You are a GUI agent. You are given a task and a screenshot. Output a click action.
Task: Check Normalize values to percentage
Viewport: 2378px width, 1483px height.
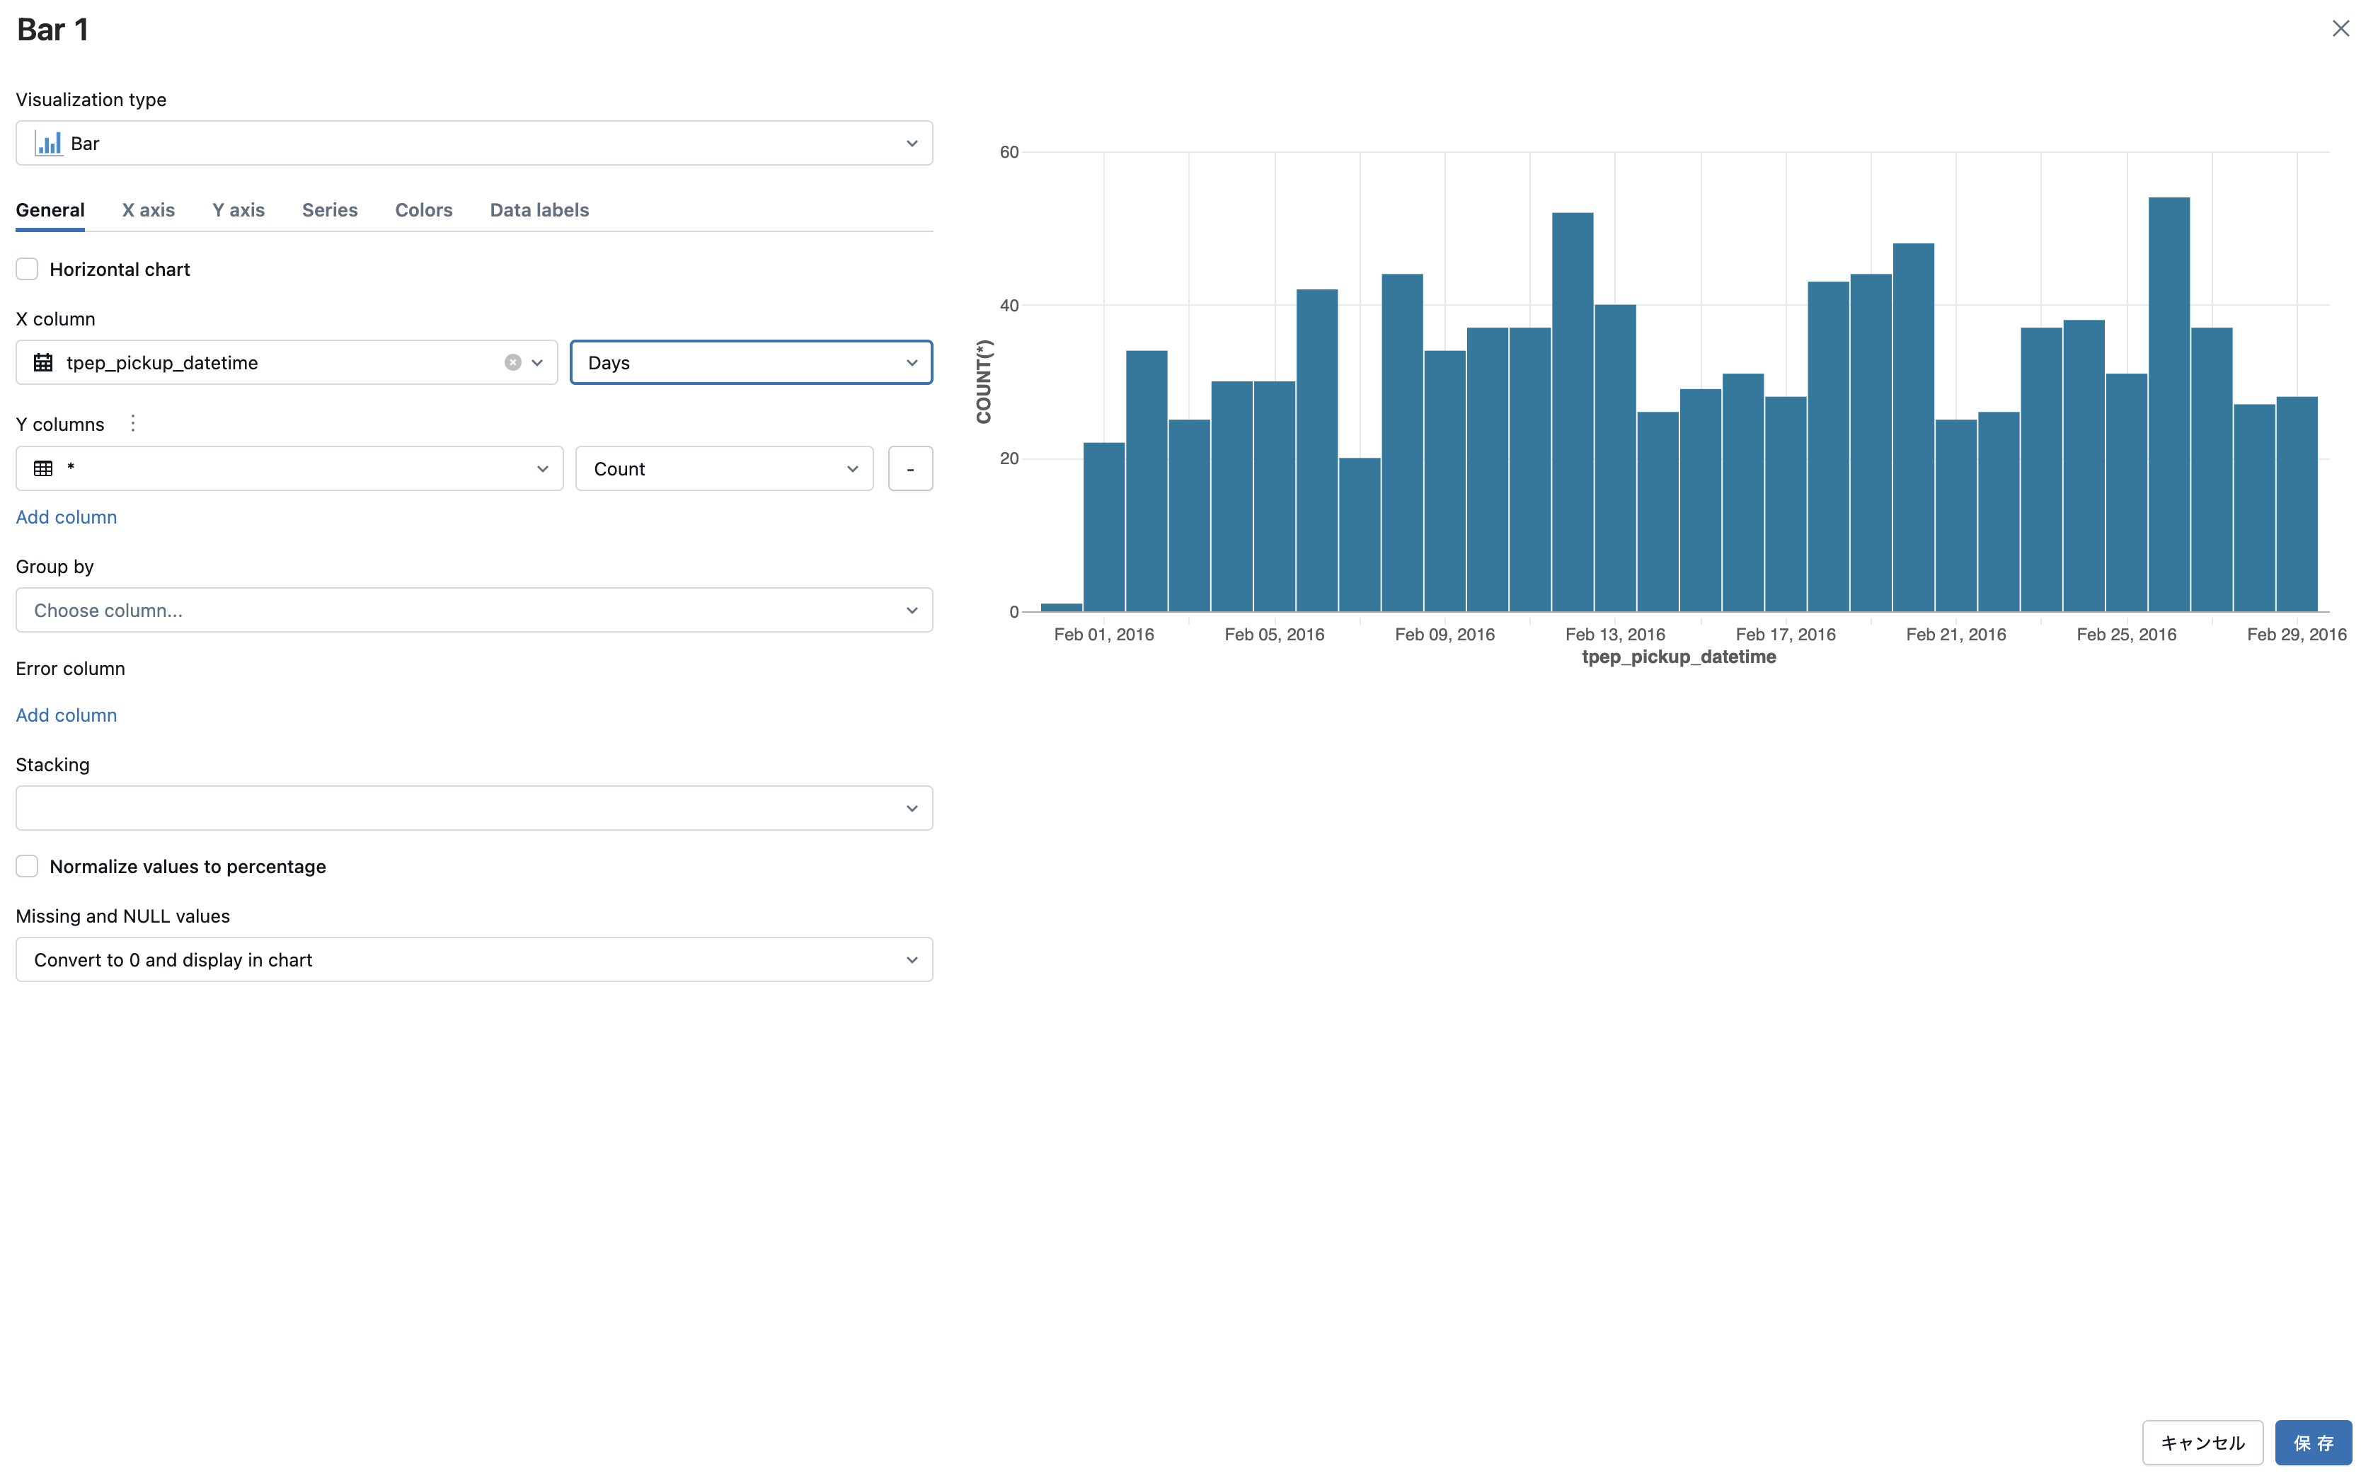point(28,866)
